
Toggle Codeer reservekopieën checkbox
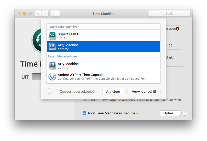pos(57,91)
